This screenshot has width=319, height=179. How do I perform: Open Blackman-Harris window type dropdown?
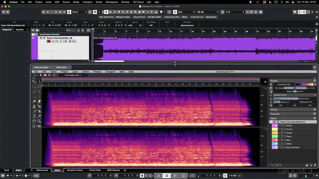[295, 95]
